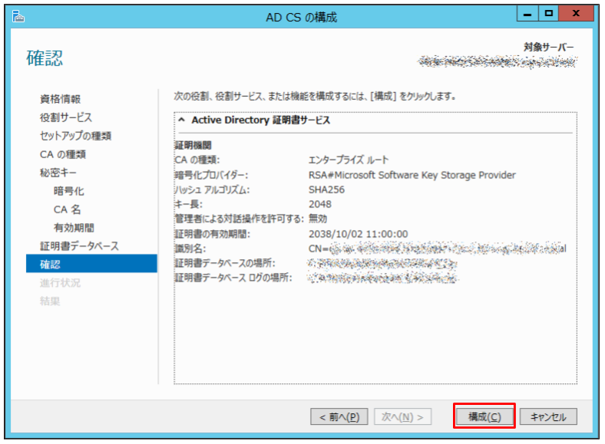The width and height of the screenshot is (605, 444).
Task: Go to the CA 名 sub-step
Action: pyautogui.click(x=67, y=209)
